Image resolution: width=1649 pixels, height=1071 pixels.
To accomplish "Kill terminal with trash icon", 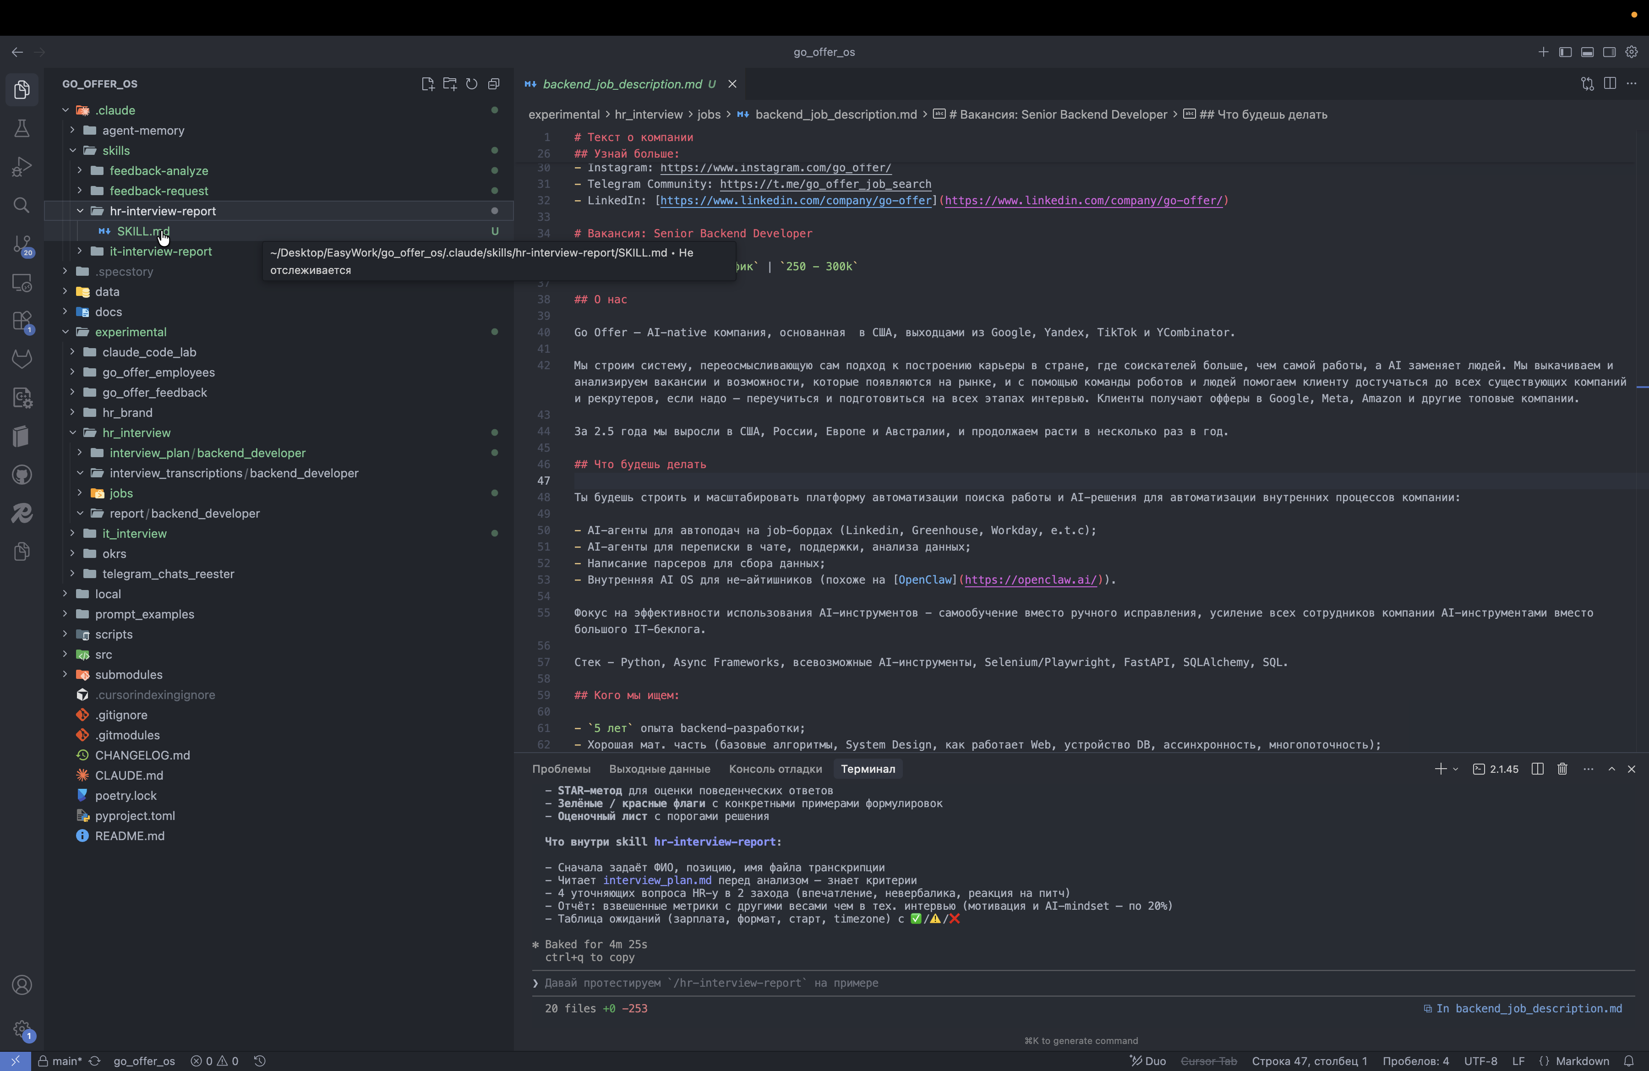I will pos(1562,769).
